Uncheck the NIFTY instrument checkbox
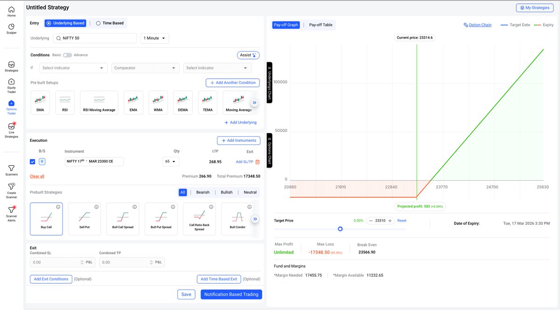 (x=33, y=162)
